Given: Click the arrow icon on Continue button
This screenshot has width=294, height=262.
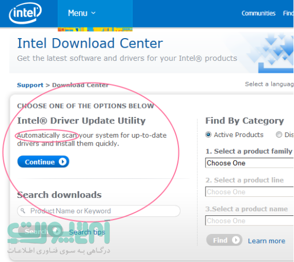Looking at the screenshot, I should click(x=63, y=161).
